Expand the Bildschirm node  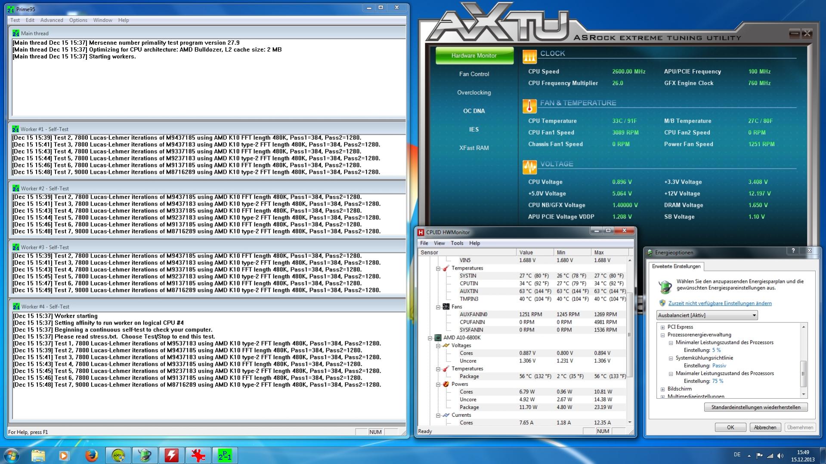[663, 389]
